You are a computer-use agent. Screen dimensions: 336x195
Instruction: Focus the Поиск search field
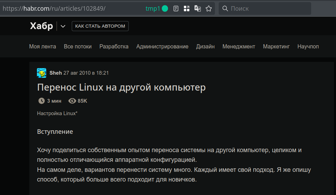pyautogui.click(x=265, y=9)
